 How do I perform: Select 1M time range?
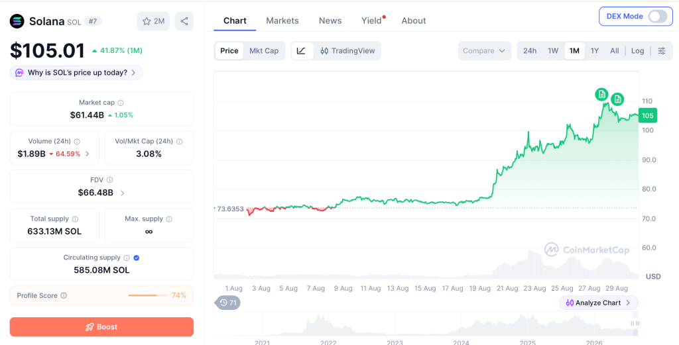pyautogui.click(x=574, y=50)
